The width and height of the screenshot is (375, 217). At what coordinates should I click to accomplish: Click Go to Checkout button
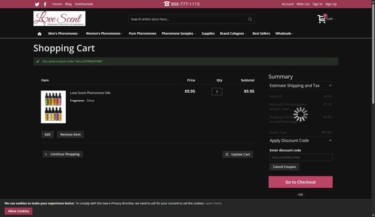pos(301,182)
